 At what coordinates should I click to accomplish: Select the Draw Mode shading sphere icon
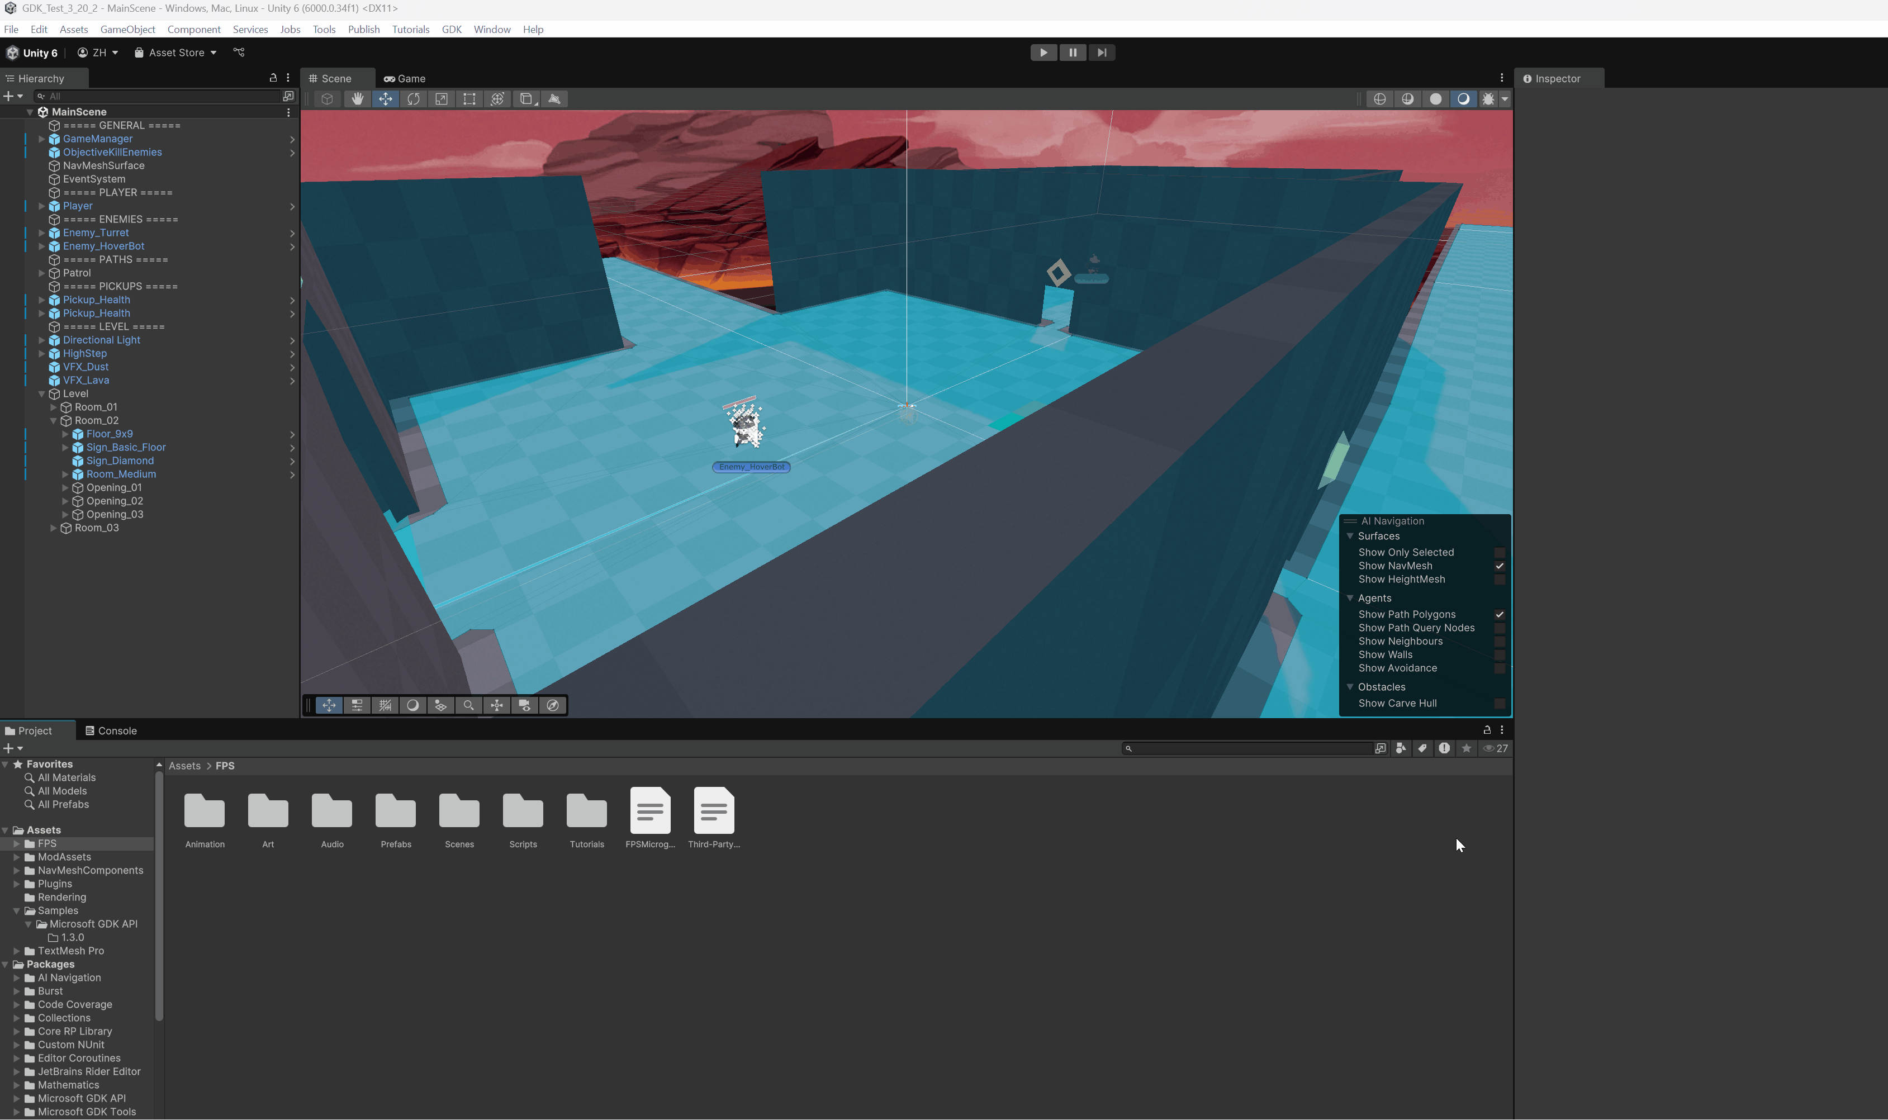click(x=414, y=705)
